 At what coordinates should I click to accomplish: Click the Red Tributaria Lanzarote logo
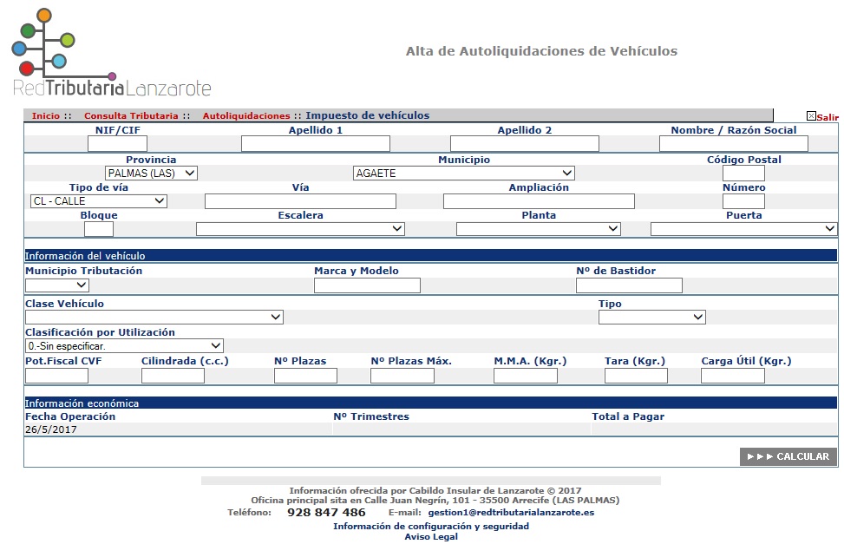[111, 54]
